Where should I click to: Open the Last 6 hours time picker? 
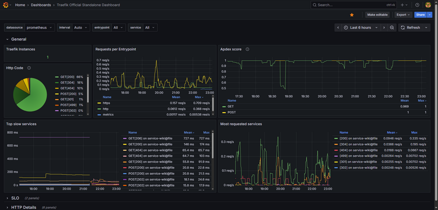[361, 27]
